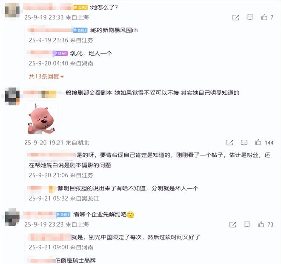Expand 共13条回复 replies
The image size is (281, 264).
pos(46,77)
